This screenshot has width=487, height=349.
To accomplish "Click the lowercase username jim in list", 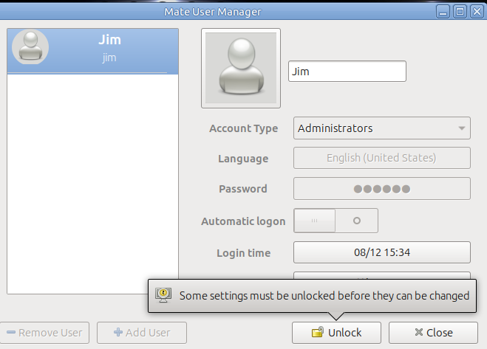I will 109,58.
